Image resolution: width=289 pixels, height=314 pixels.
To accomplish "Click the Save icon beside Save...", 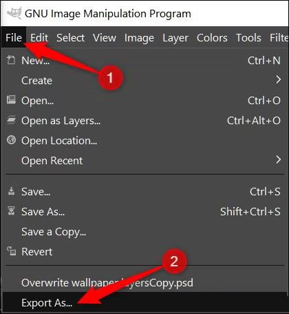I will pos(11,191).
